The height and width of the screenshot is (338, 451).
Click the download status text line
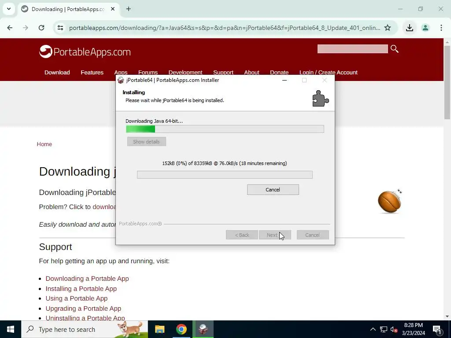(x=224, y=163)
